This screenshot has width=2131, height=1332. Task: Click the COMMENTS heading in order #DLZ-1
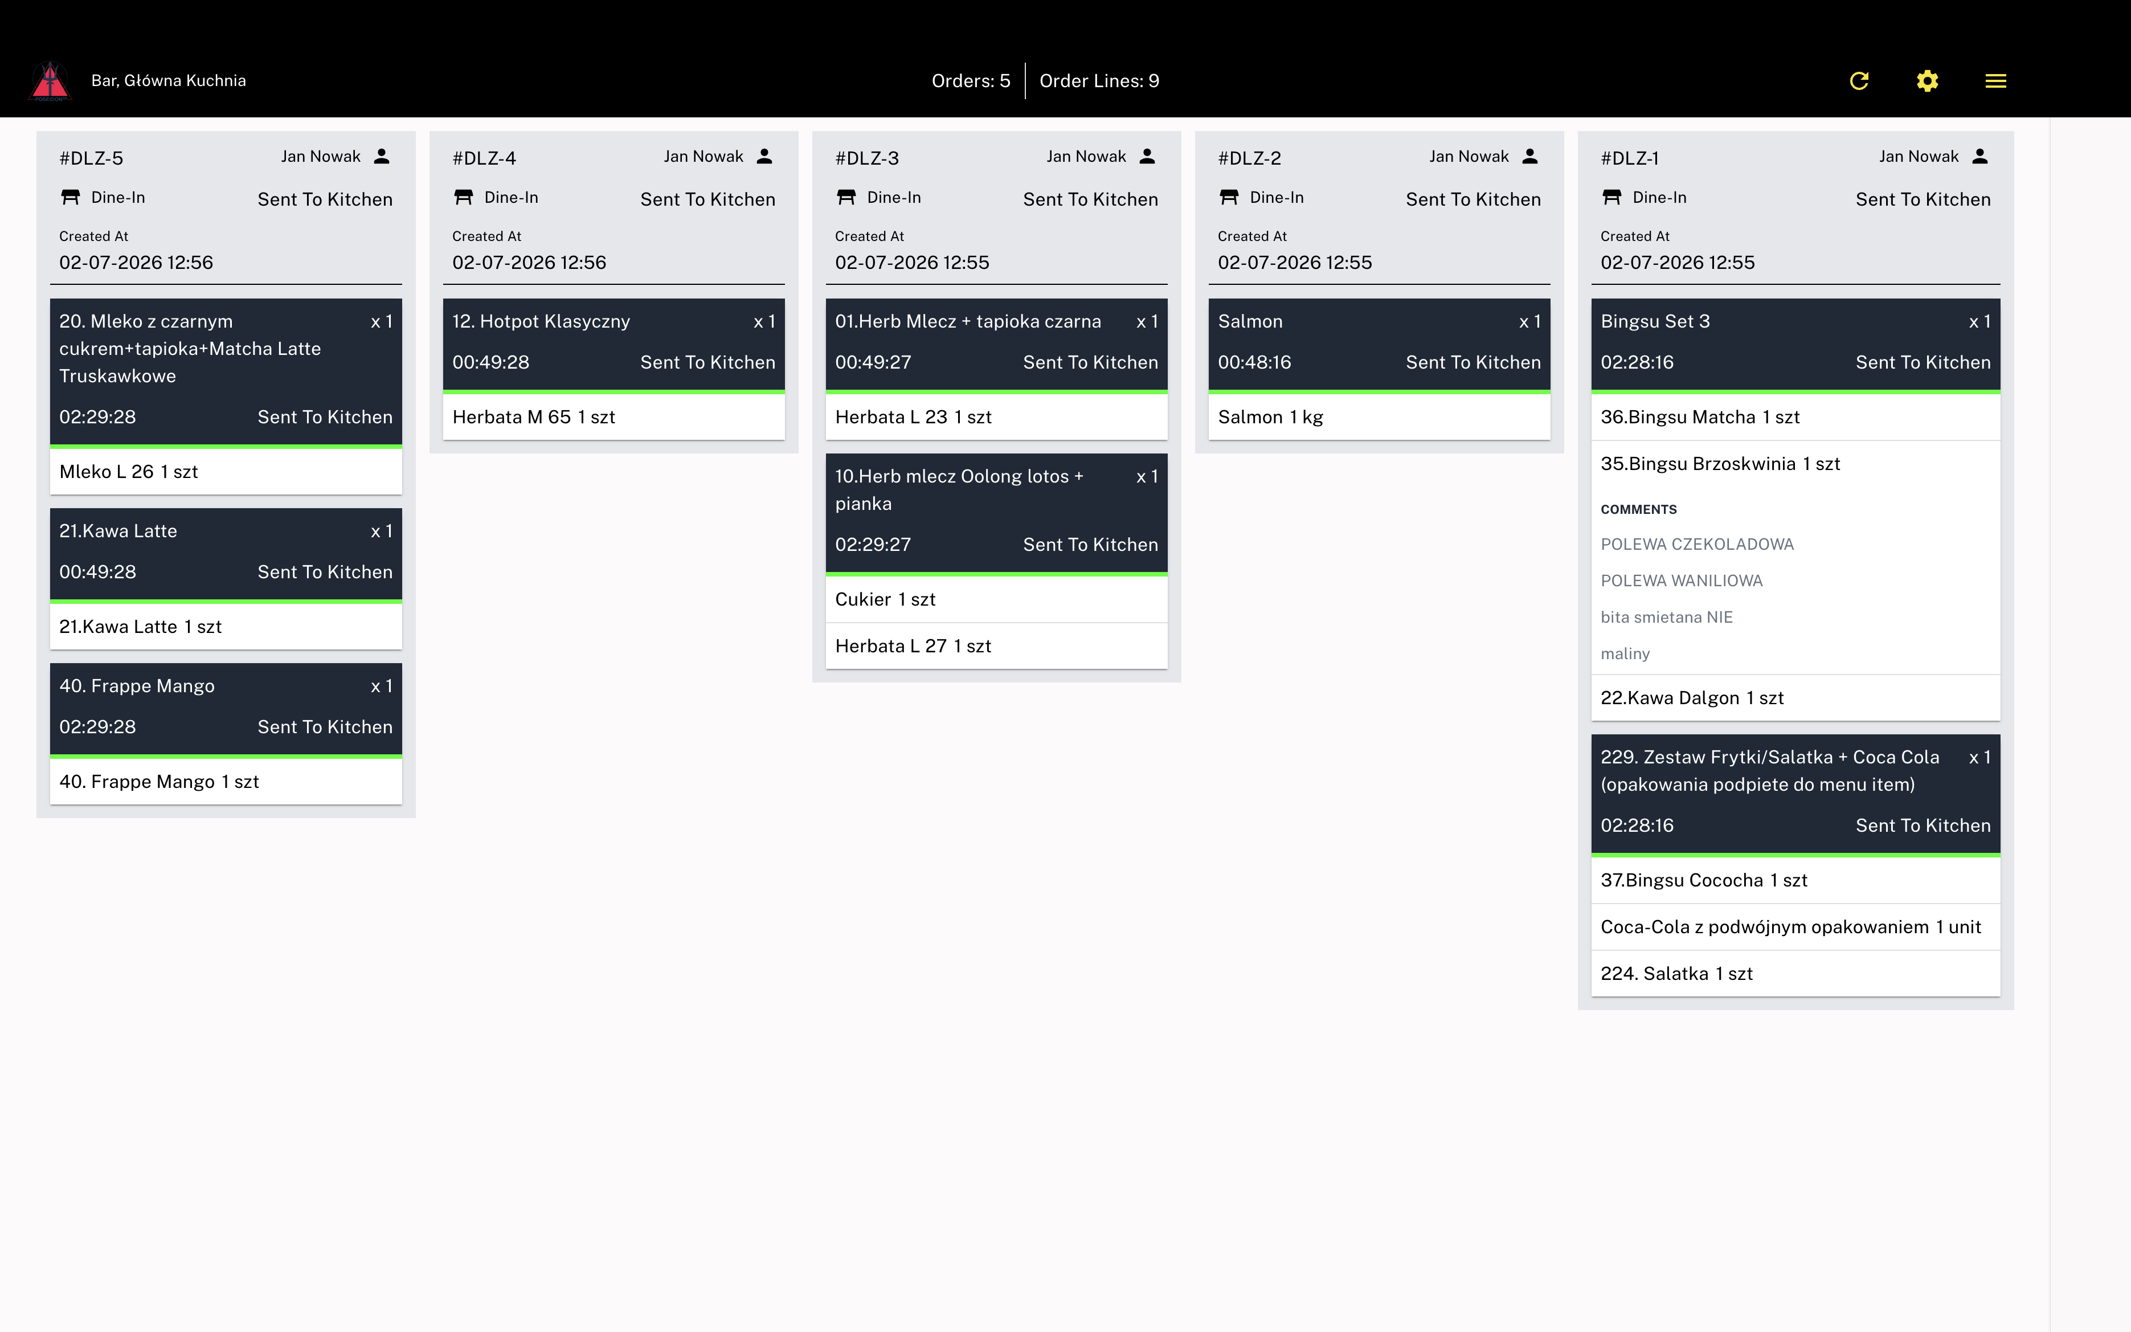[x=1638, y=509]
